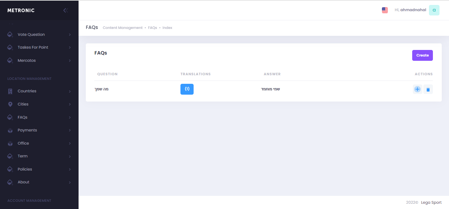449x209 pixels.
Task: Click the purple Create button
Action: [422, 55]
